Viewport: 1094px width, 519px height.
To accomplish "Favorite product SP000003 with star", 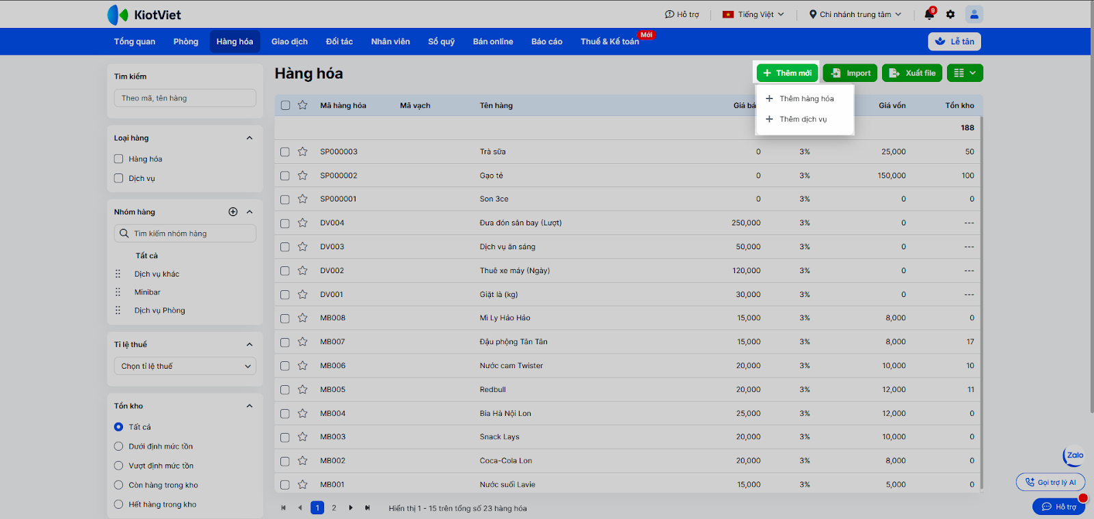I will (x=303, y=152).
